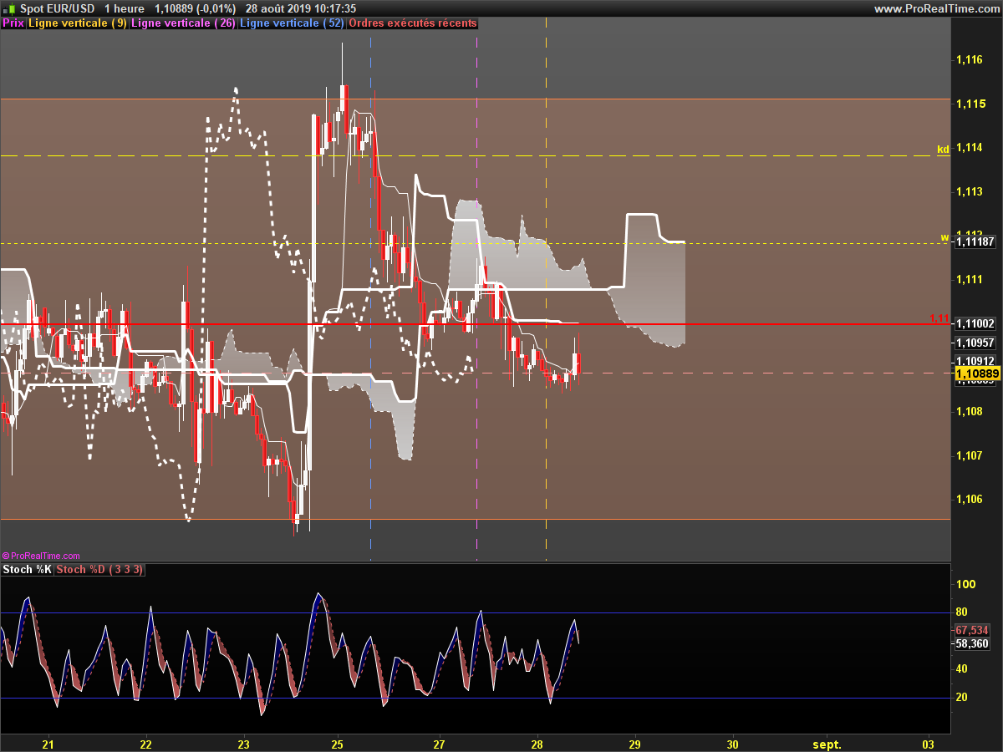Screen dimensions: 1003x752
Task: Click the stochastic axis value 100
Action: click(966, 584)
